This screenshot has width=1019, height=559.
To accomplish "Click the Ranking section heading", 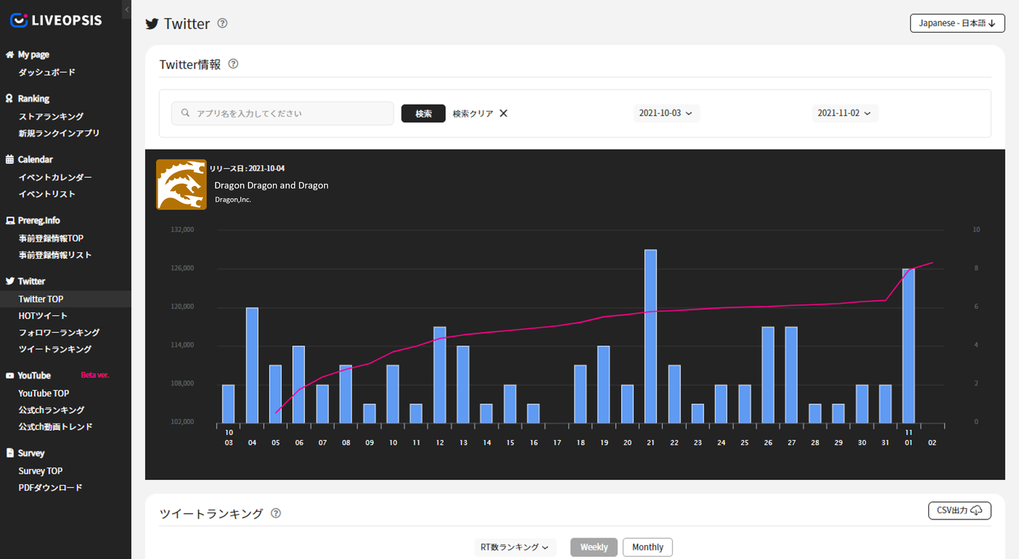I will [x=33, y=98].
